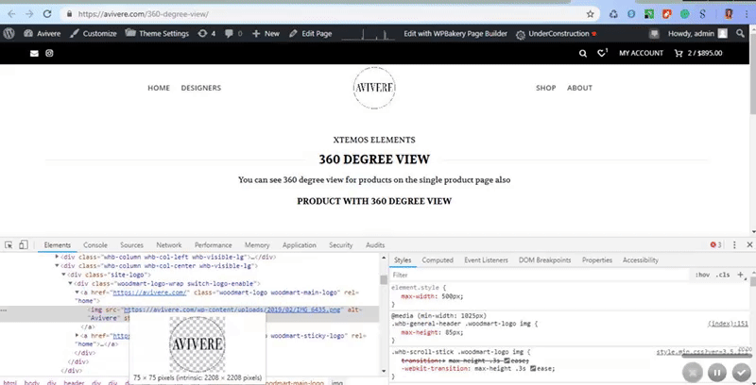Click Edit Page in admin bar
The height and width of the screenshot is (385, 756).
click(311, 34)
